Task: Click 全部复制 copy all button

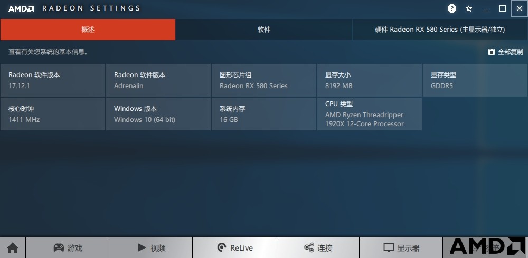Action: coord(506,52)
